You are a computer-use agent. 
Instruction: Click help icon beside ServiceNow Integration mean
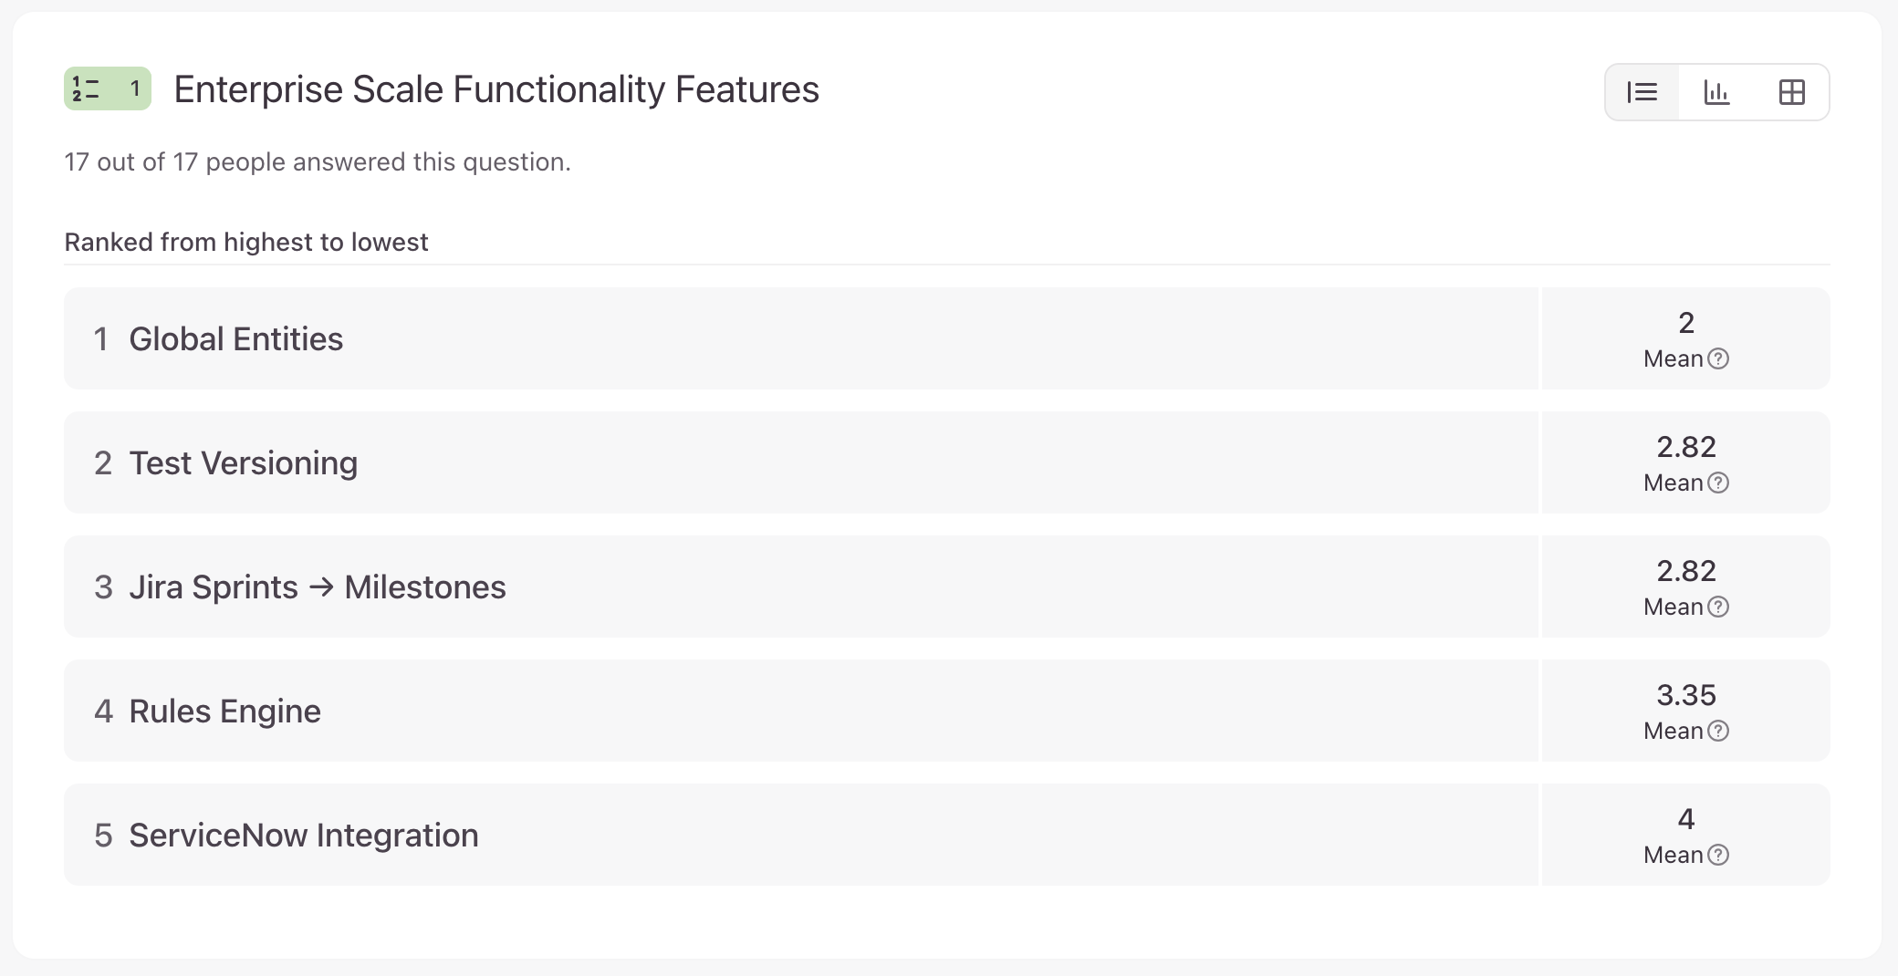[x=1718, y=855]
